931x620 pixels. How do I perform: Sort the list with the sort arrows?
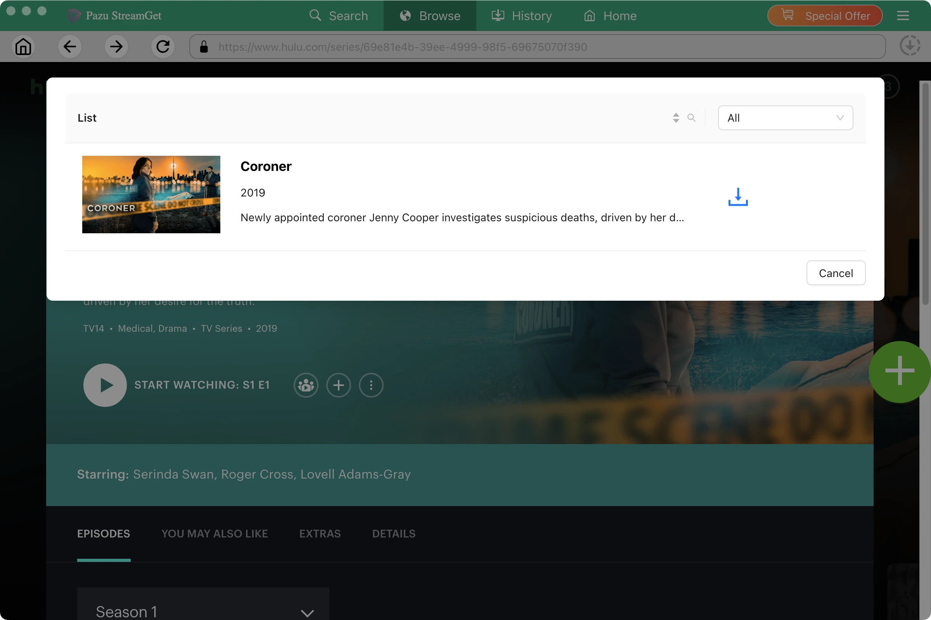(676, 118)
